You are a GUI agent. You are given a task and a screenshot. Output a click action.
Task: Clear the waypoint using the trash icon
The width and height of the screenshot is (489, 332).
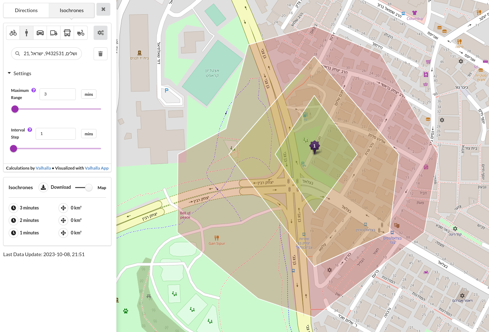[x=100, y=53]
